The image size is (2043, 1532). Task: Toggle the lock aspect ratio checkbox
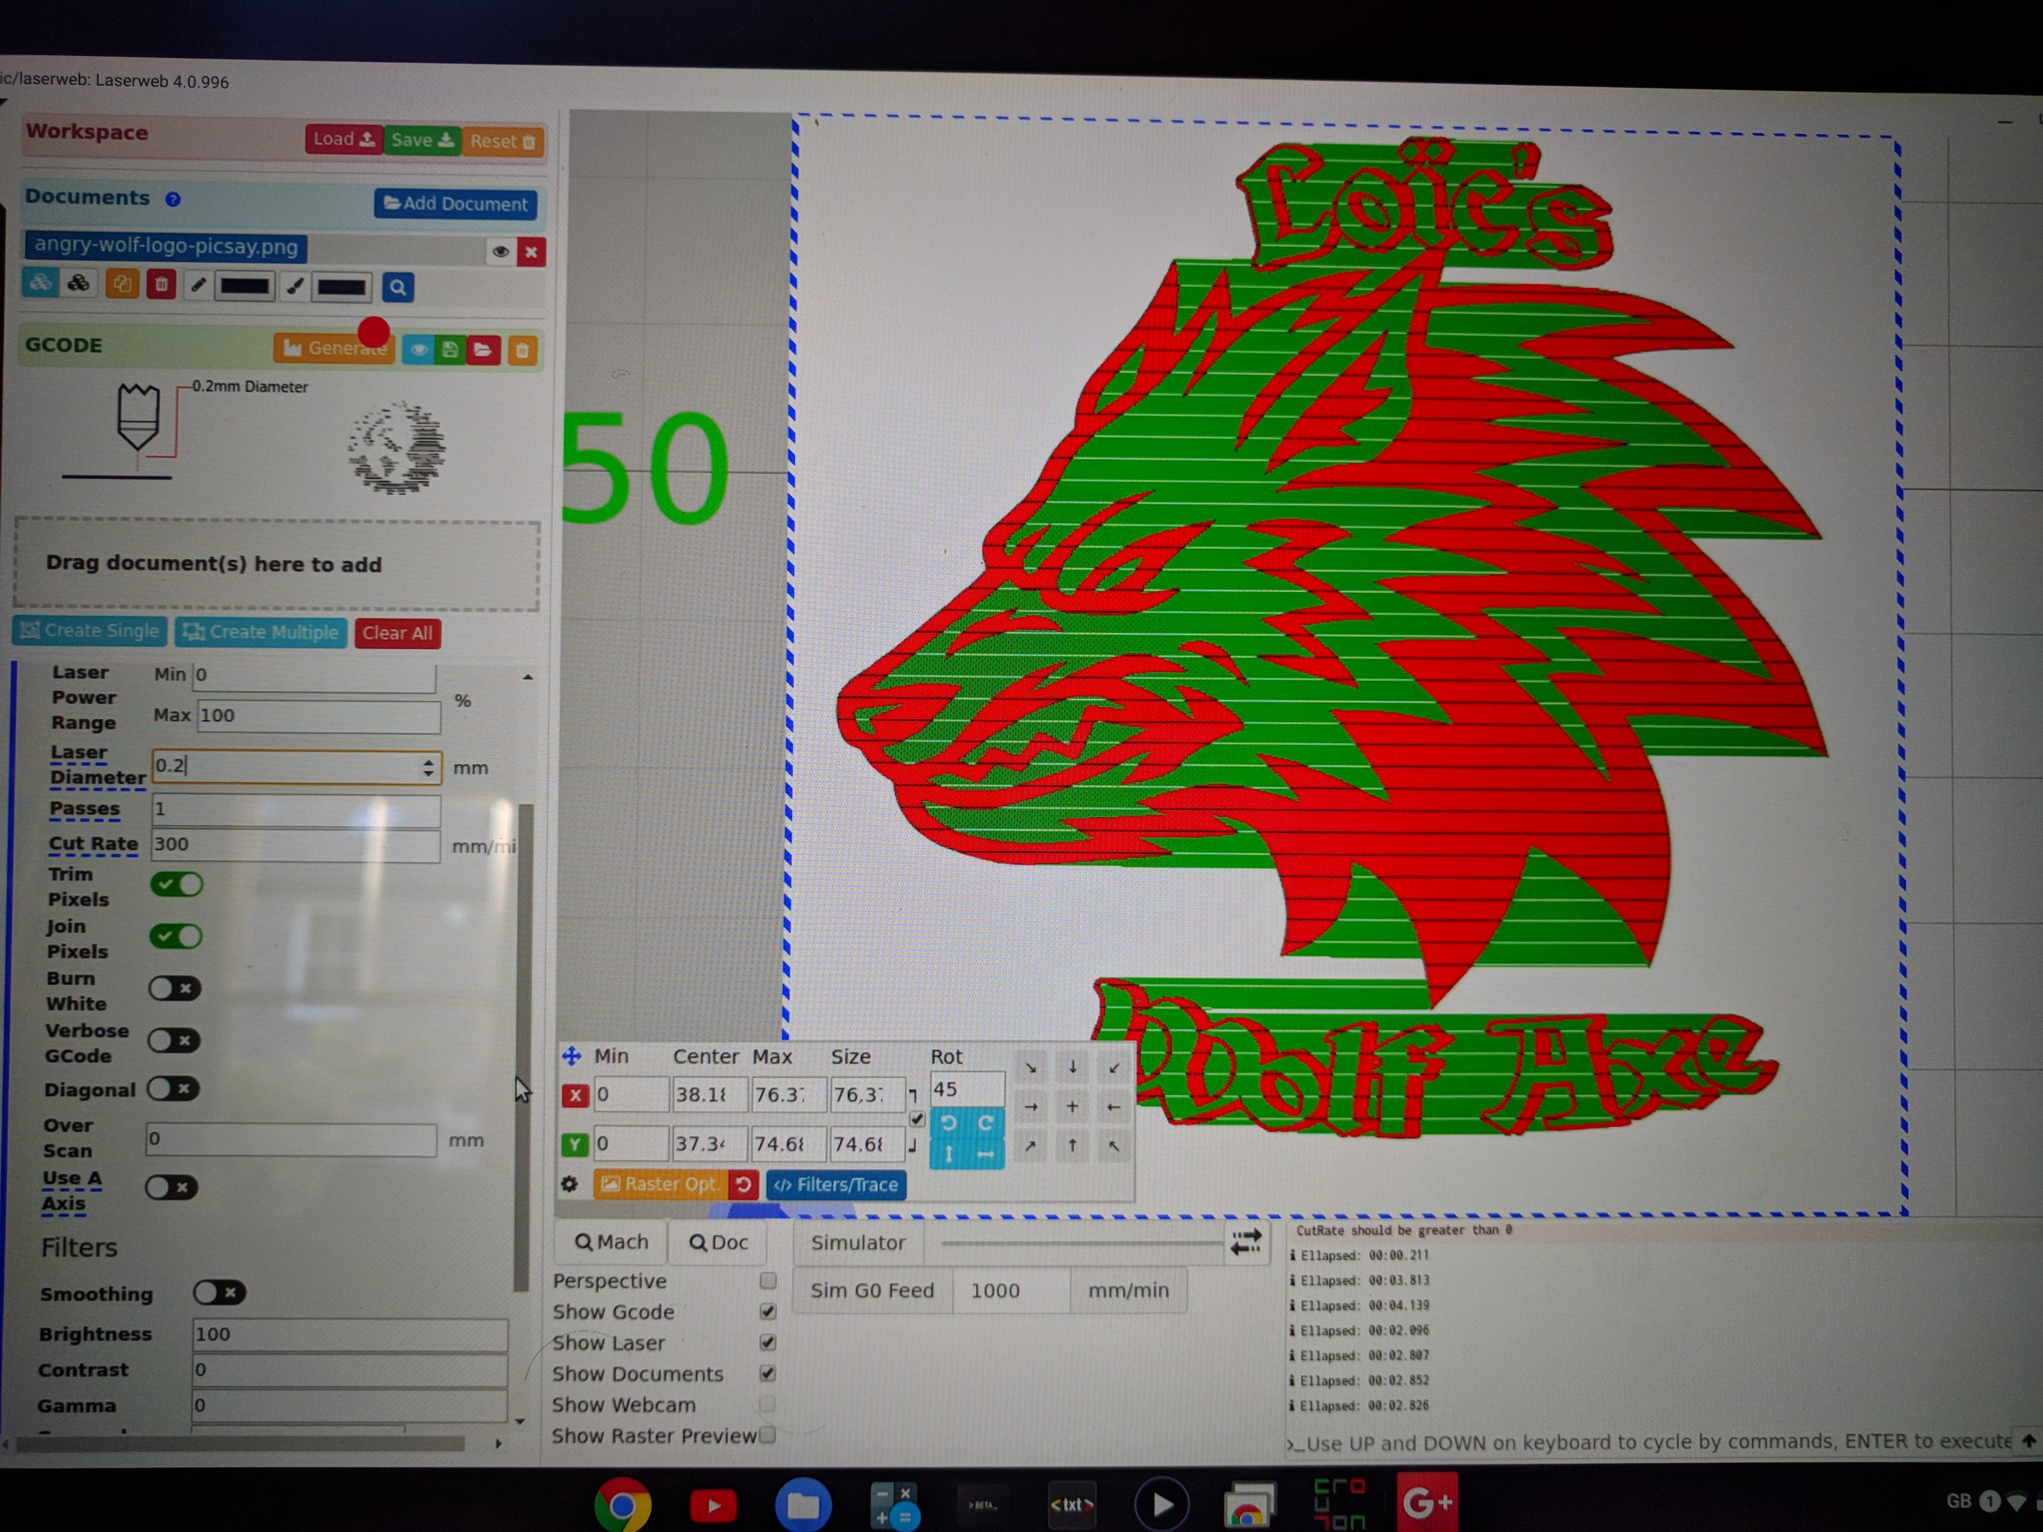(916, 1119)
